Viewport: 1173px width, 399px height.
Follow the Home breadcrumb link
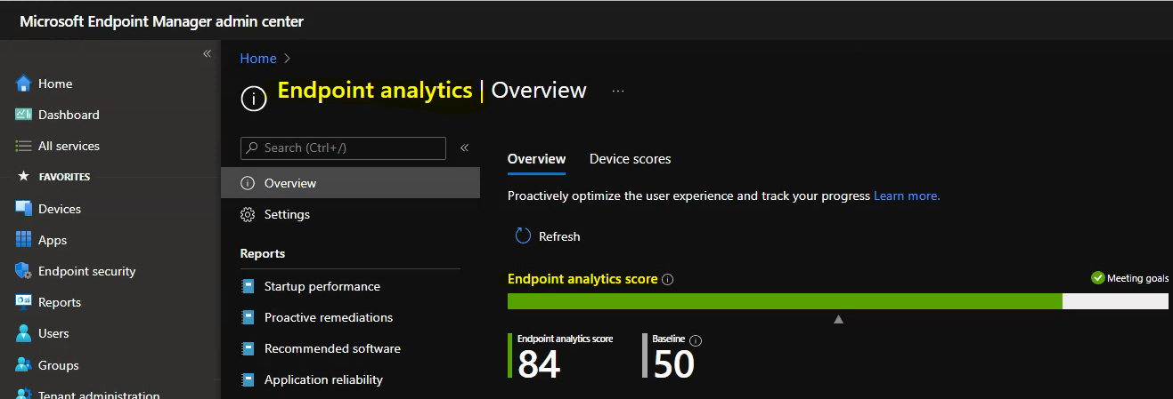coord(258,59)
